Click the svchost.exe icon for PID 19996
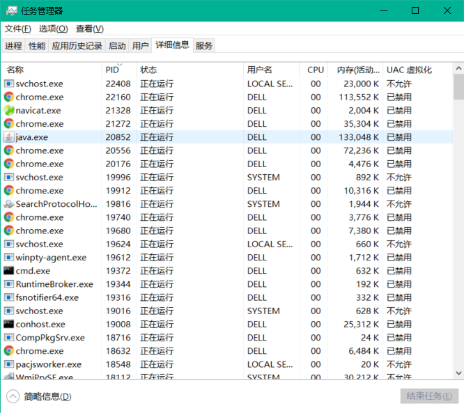This screenshot has height=413, width=464. point(9,177)
